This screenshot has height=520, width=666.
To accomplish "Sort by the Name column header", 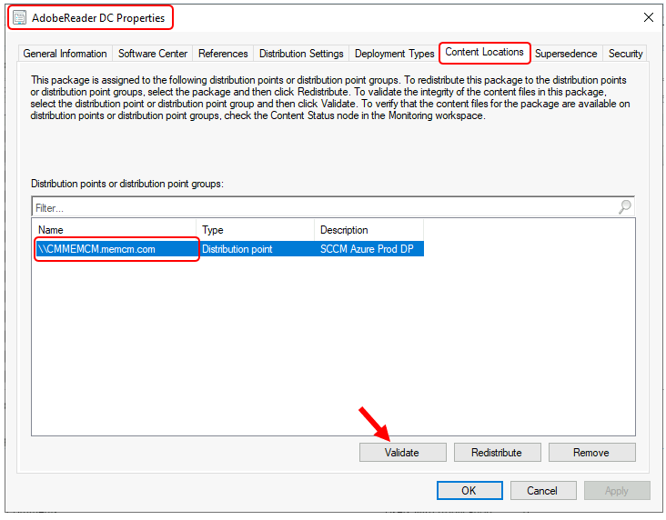I will [114, 230].
